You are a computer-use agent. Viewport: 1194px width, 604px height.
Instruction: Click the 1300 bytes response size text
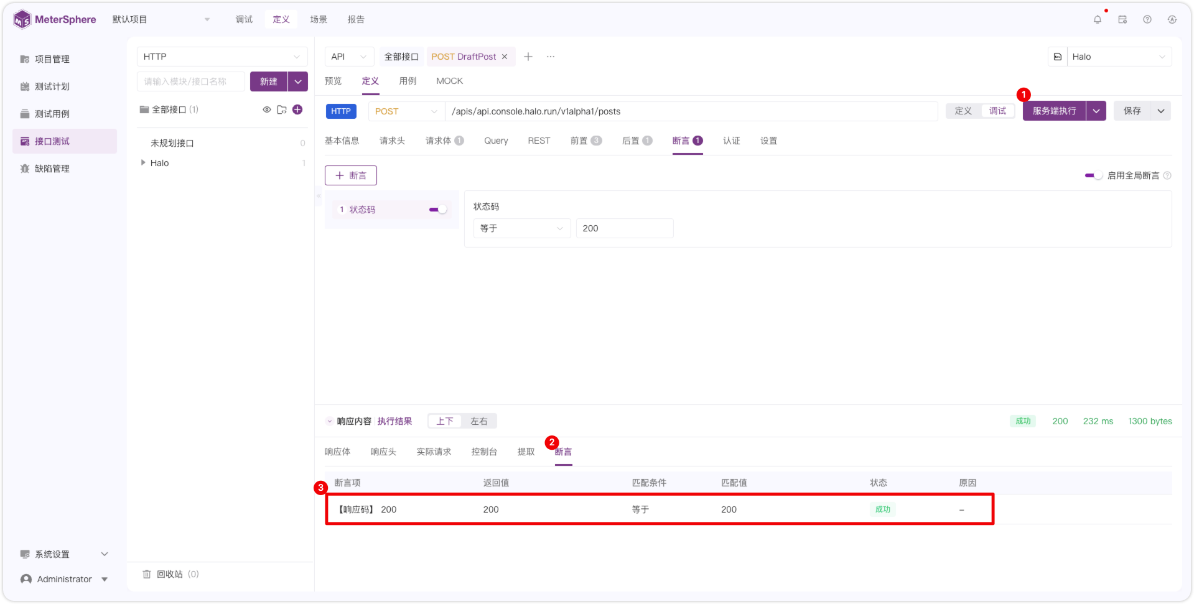[1150, 421]
